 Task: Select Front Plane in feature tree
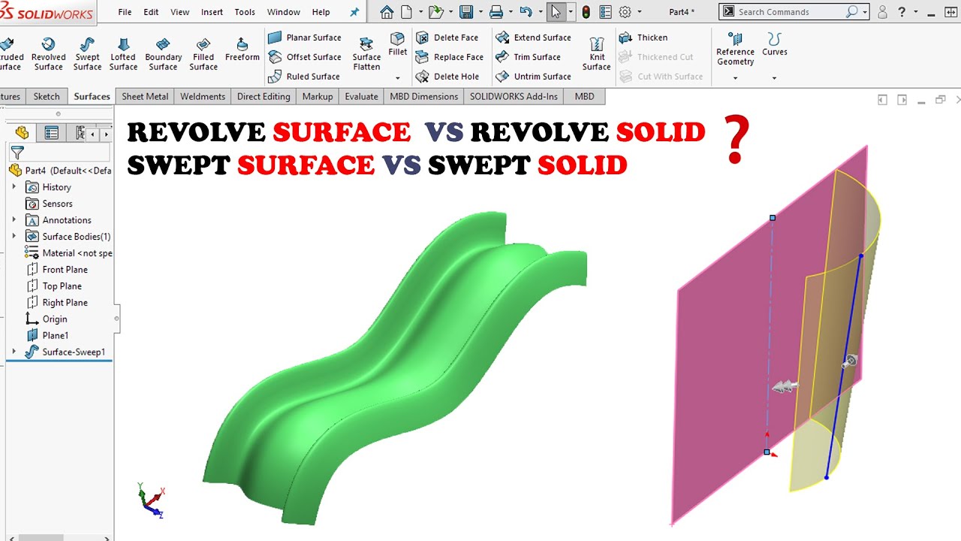click(57, 270)
